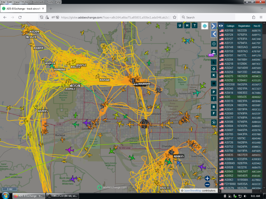The image size is (266, 199).
Task: Go back to previous page
Action: [x=5, y=17]
